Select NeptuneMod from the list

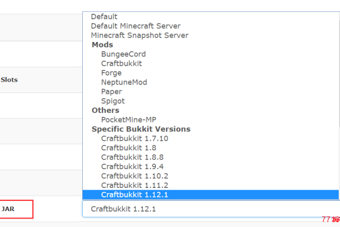[x=124, y=82]
